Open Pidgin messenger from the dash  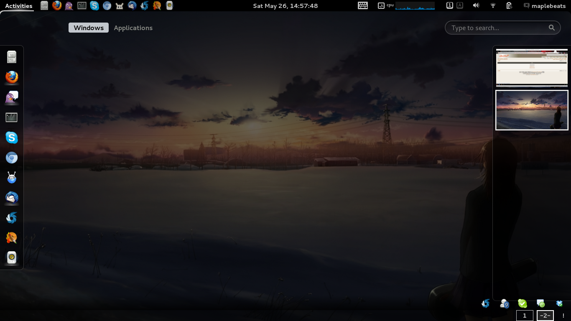pos(12,97)
